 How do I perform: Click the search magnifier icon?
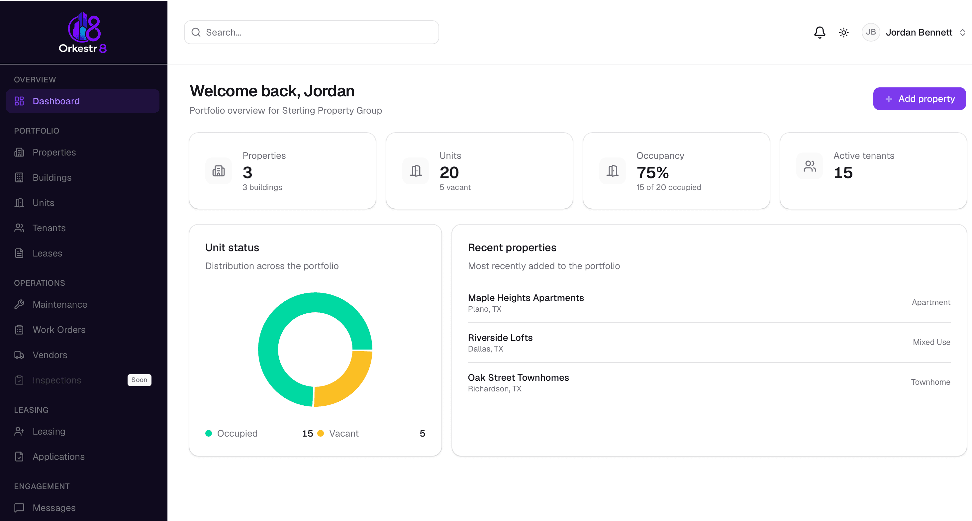click(x=196, y=33)
